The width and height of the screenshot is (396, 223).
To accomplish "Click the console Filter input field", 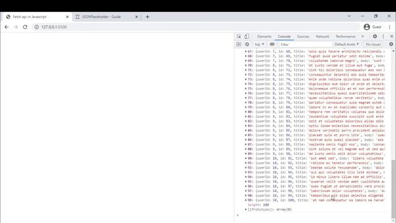I will coord(305,44).
